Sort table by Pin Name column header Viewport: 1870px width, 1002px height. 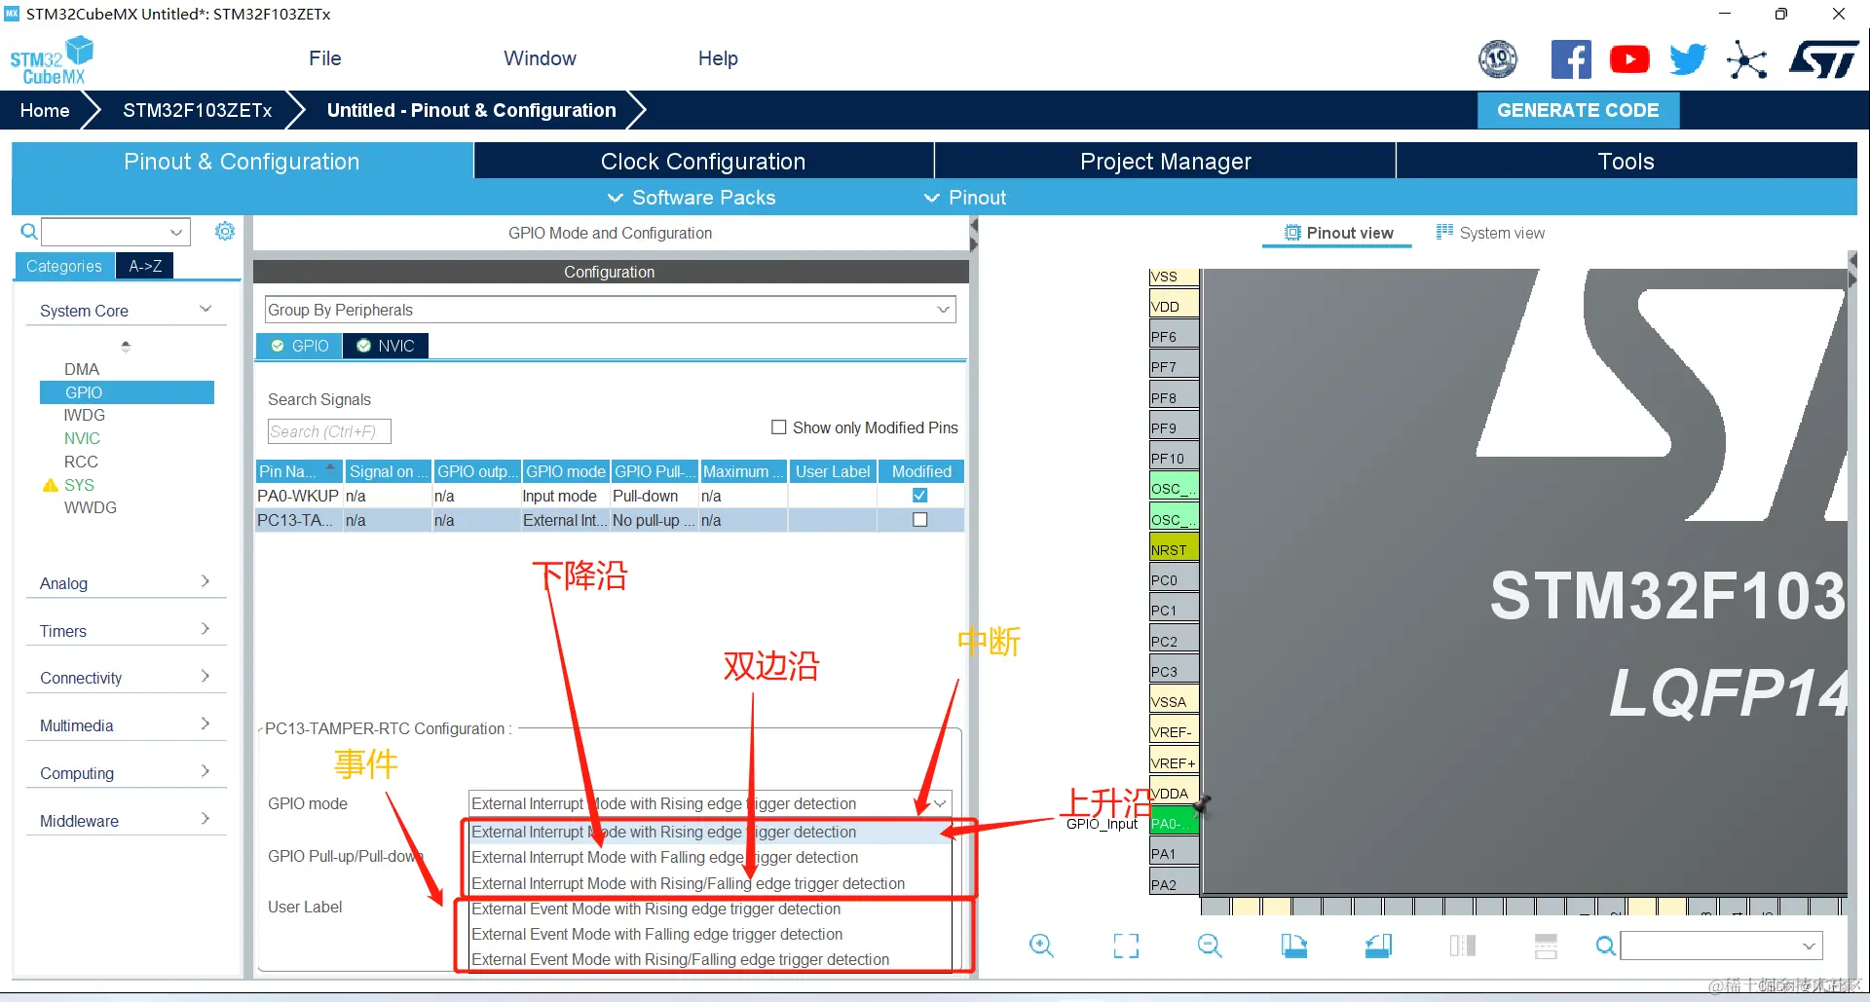[x=298, y=471]
